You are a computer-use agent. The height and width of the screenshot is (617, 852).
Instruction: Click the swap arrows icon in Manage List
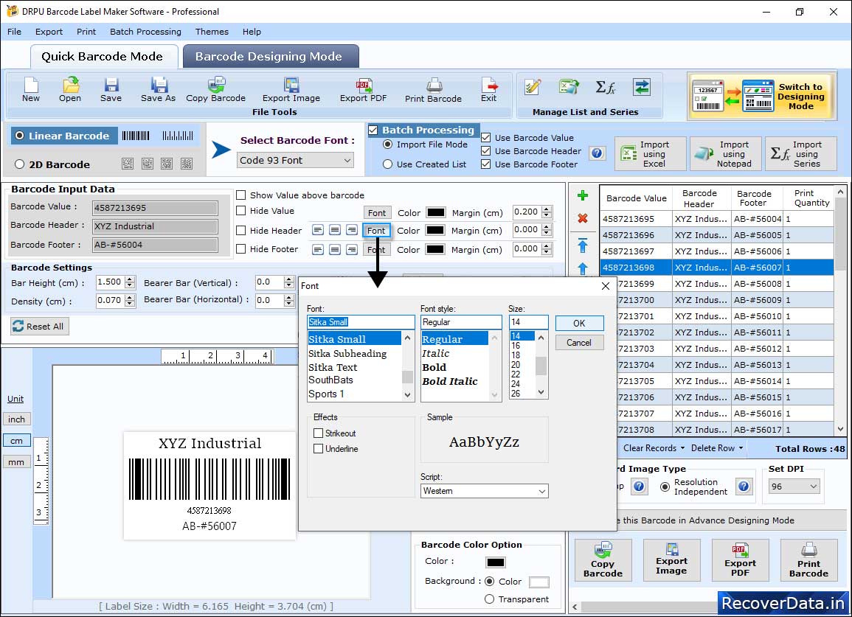tap(642, 87)
